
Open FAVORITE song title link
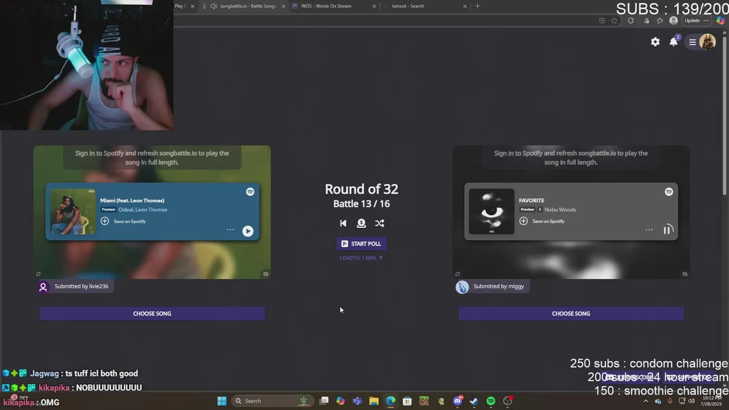pyautogui.click(x=531, y=200)
